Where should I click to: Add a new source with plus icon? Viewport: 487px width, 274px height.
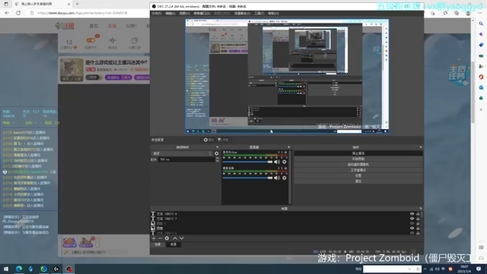(x=153, y=238)
